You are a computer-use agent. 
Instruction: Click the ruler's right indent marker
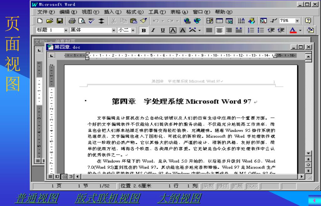pos(275,56)
